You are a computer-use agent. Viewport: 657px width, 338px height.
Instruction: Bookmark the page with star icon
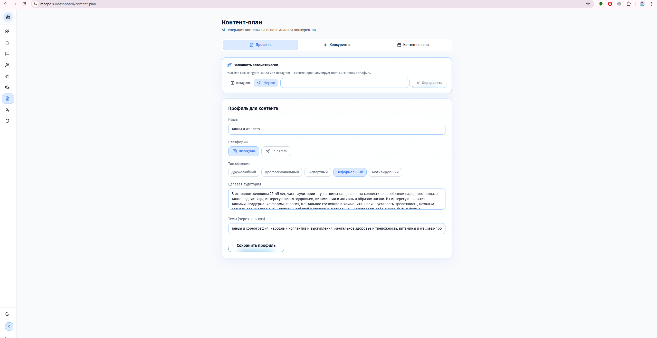(588, 4)
